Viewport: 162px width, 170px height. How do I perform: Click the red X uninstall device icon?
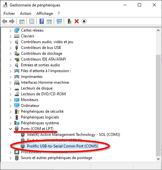(77, 21)
